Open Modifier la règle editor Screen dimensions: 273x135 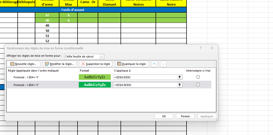tap(60, 64)
